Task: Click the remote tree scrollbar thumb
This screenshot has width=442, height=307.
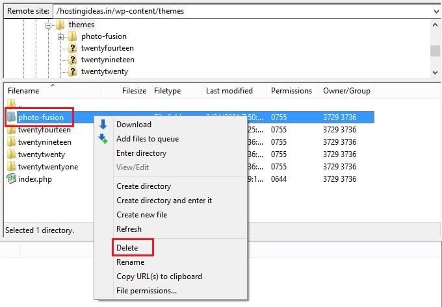Action: click(x=435, y=51)
